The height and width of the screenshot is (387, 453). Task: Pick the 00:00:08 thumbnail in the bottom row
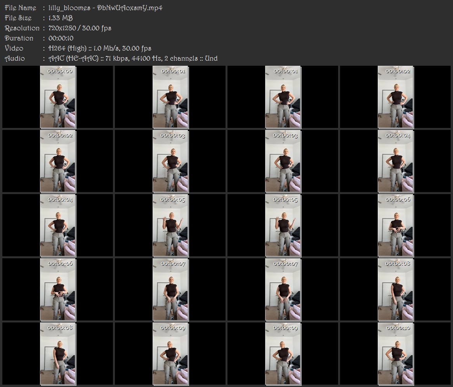pyautogui.click(x=58, y=354)
